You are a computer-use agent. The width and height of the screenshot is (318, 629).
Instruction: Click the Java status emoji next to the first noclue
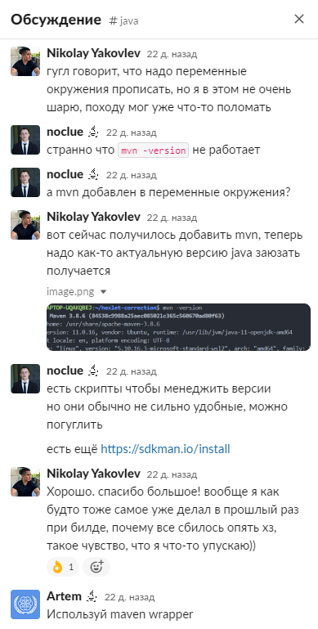(94, 131)
